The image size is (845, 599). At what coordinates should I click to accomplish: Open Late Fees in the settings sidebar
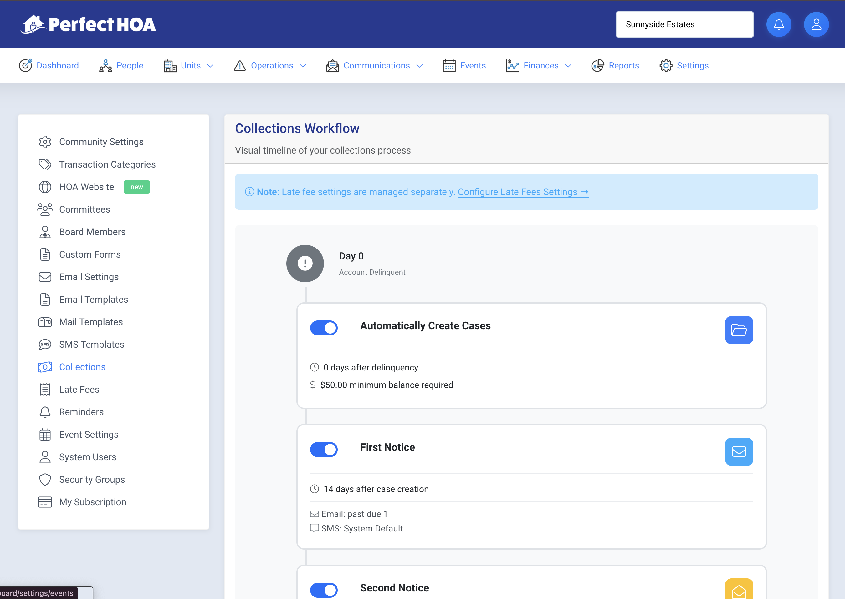coord(79,390)
